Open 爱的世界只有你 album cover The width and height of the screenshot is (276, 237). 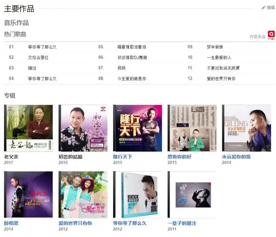point(83,194)
